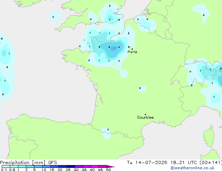Pick the 40–45 magenta legend swatch
Screen dimensions: 222x171
pos(95,166)
